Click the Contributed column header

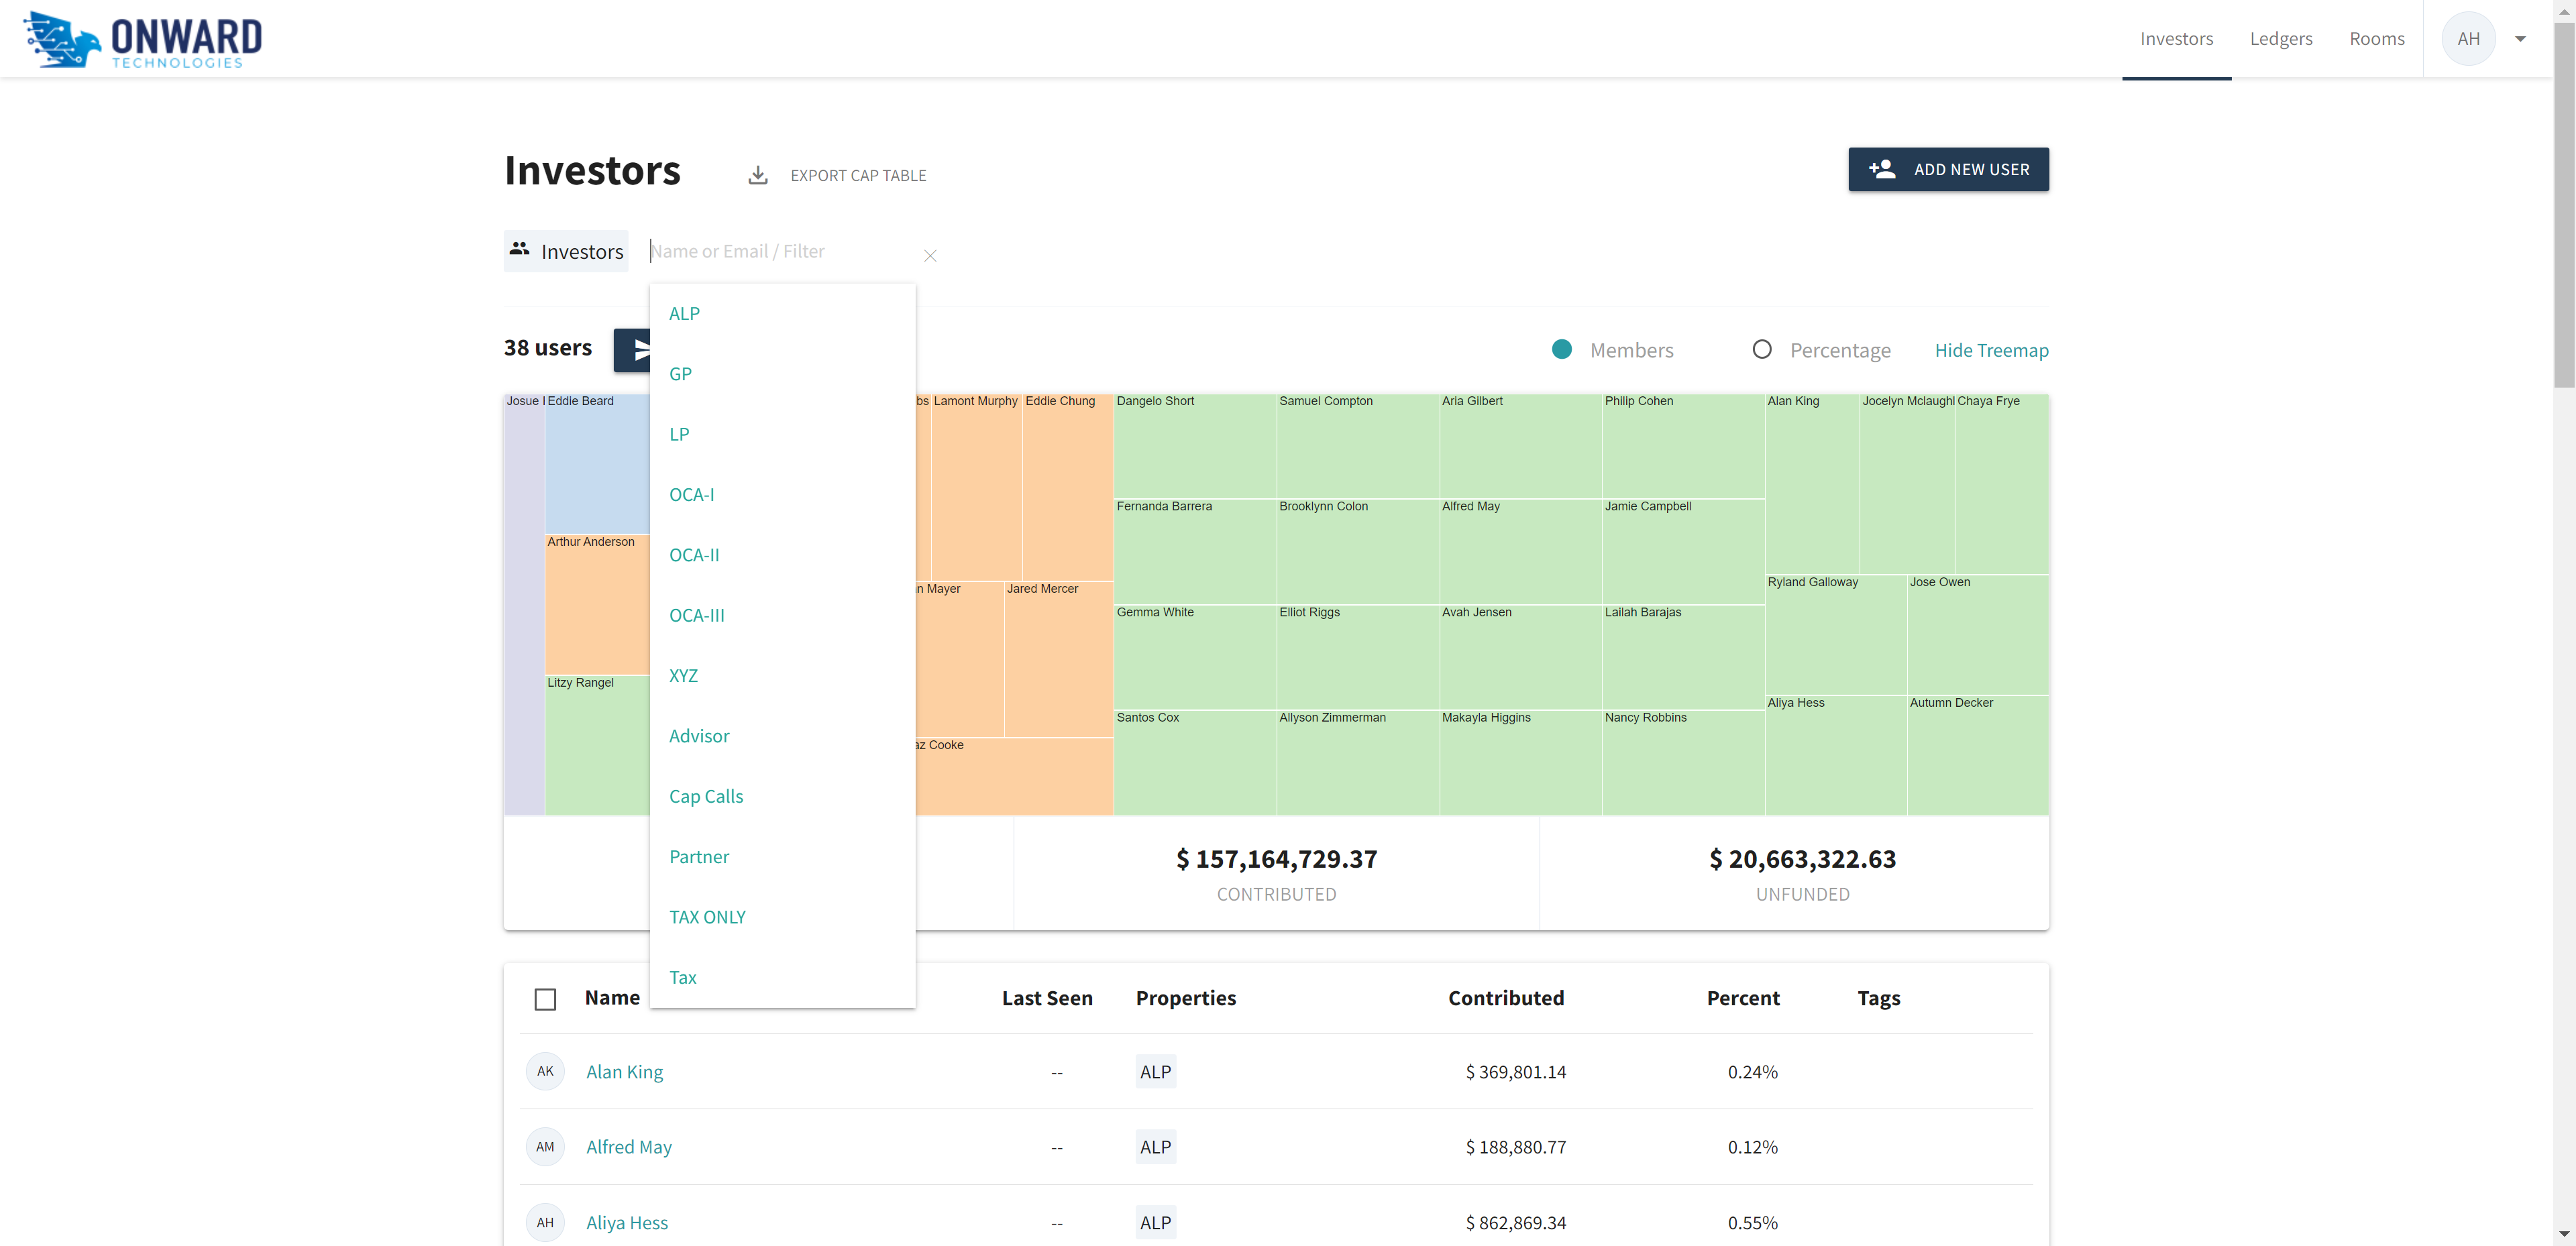[1505, 998]
